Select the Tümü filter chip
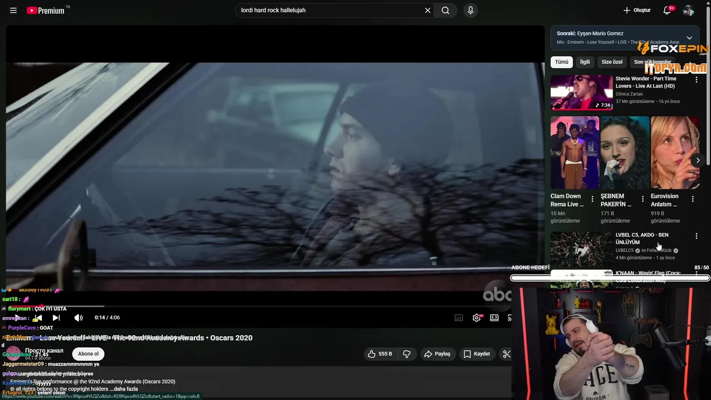Image resolution: width=711 pixels, height=400 pixels. pos(562,62)
